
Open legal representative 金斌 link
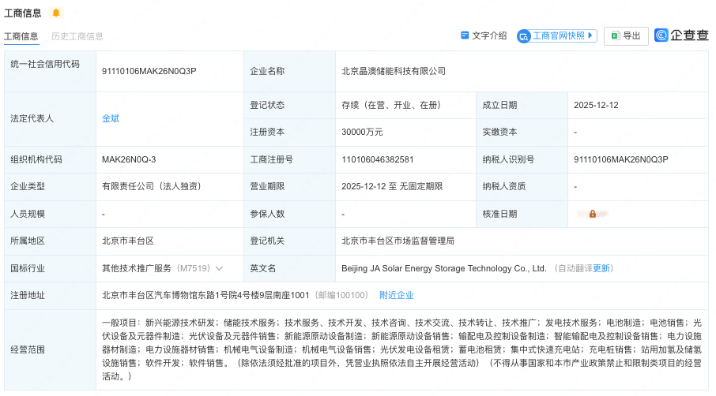tap(111, 118)
